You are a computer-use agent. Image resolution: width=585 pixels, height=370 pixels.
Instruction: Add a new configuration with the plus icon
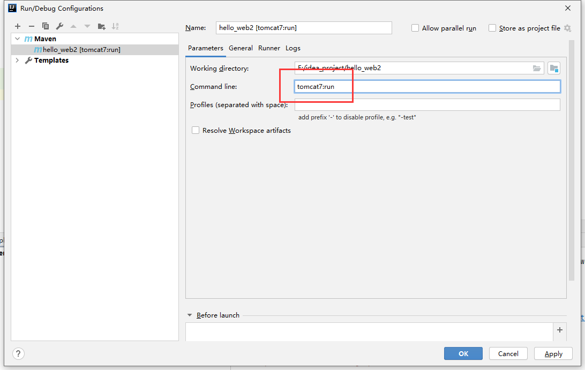point(18,26)
